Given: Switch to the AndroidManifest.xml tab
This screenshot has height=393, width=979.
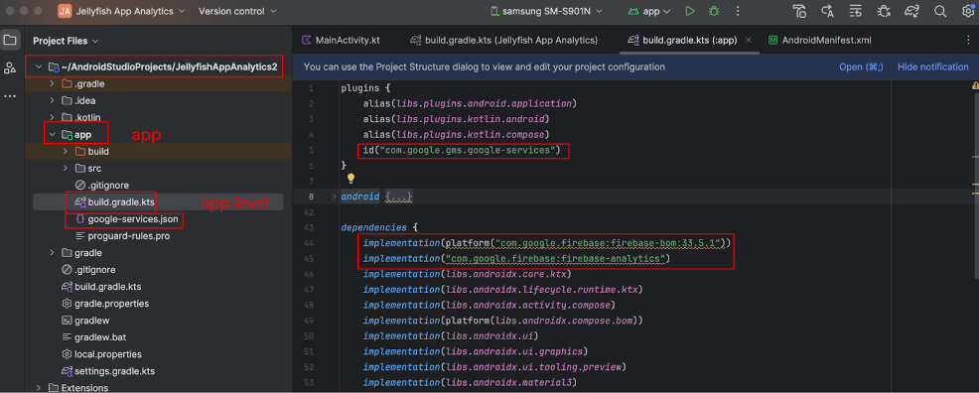Looking at the screenshot, I should [820, 41].
